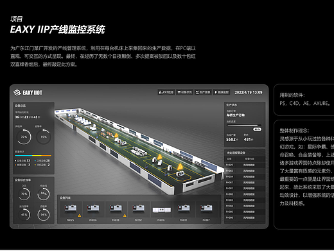Click the 设备总数 33 legend entry
Image resolution: width=334 pixels, height=251 pixels.
(x=22, y=161)
